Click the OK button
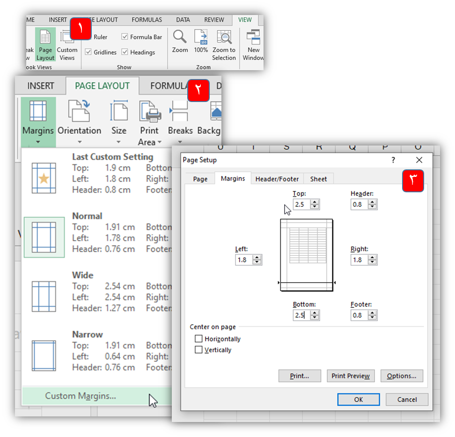The image size is (455, 437). click(358, 399)
